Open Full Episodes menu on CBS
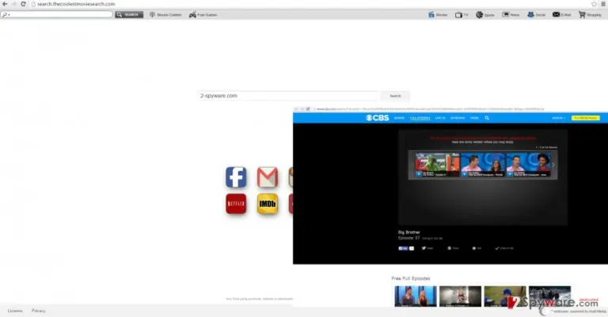Screen dimensions: 608x317 pyautogui.click(x=420, y=118)
